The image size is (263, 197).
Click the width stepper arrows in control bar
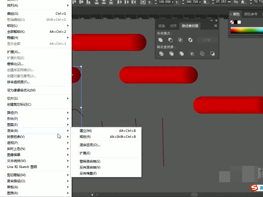tap(213, 2)
